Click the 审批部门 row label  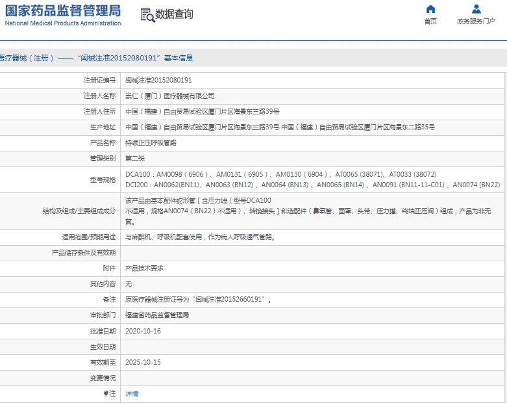103,315
